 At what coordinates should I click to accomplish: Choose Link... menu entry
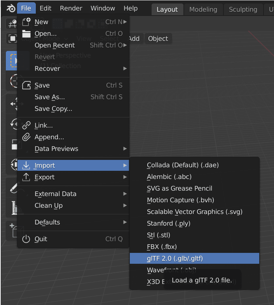73,125
